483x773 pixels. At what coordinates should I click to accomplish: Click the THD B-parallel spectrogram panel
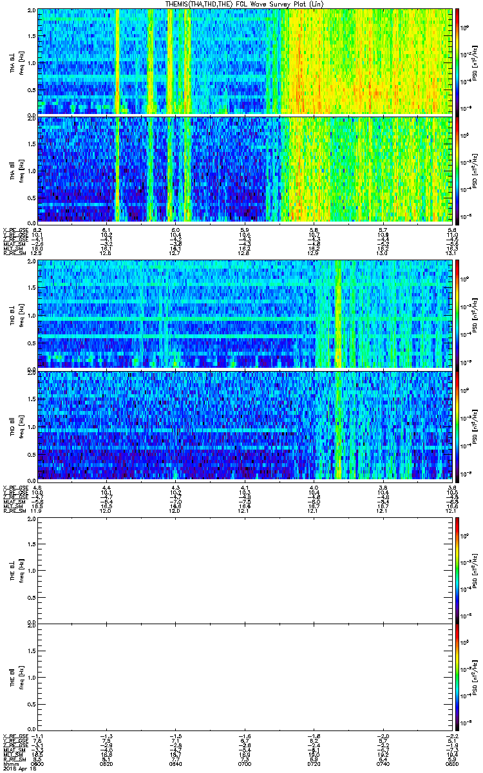[x=245, y=426]
